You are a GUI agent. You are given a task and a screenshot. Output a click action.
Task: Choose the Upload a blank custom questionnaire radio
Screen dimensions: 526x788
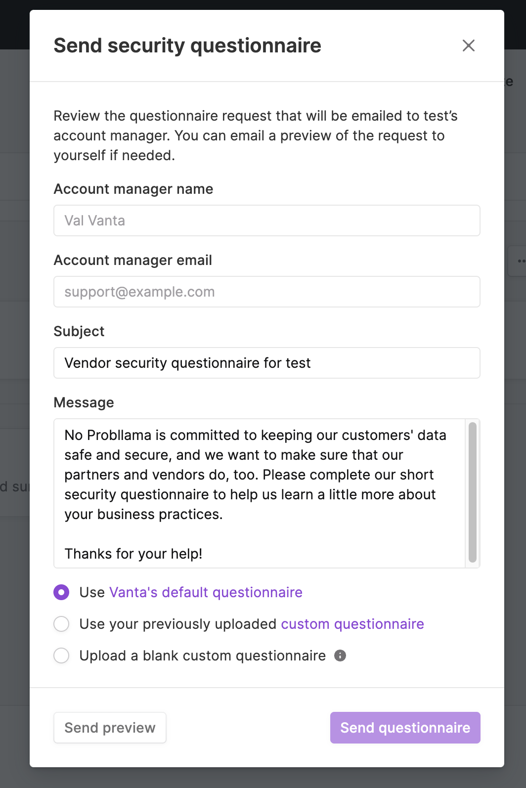point(61,656)
